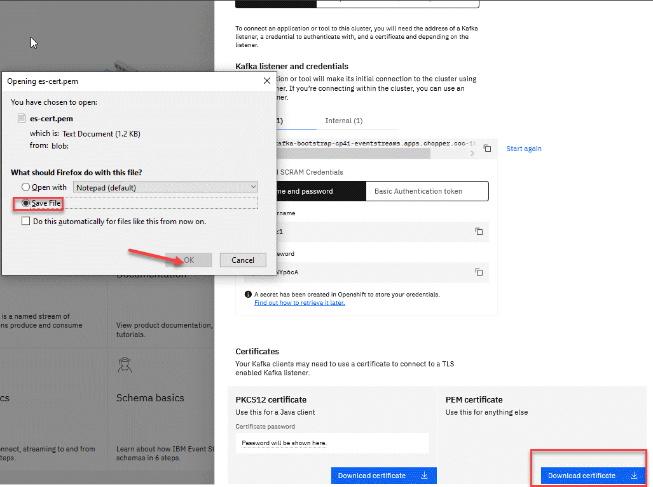Copy the Kafka bootstrap server address

(487, 148)
